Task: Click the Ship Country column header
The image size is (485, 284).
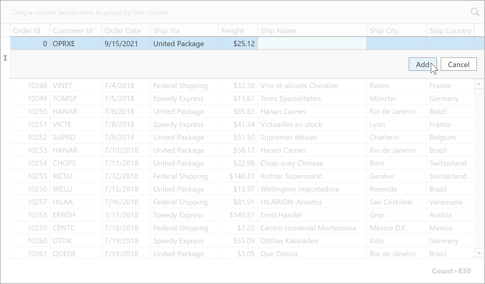Action: pyautogui.click(x=450, y=31)
